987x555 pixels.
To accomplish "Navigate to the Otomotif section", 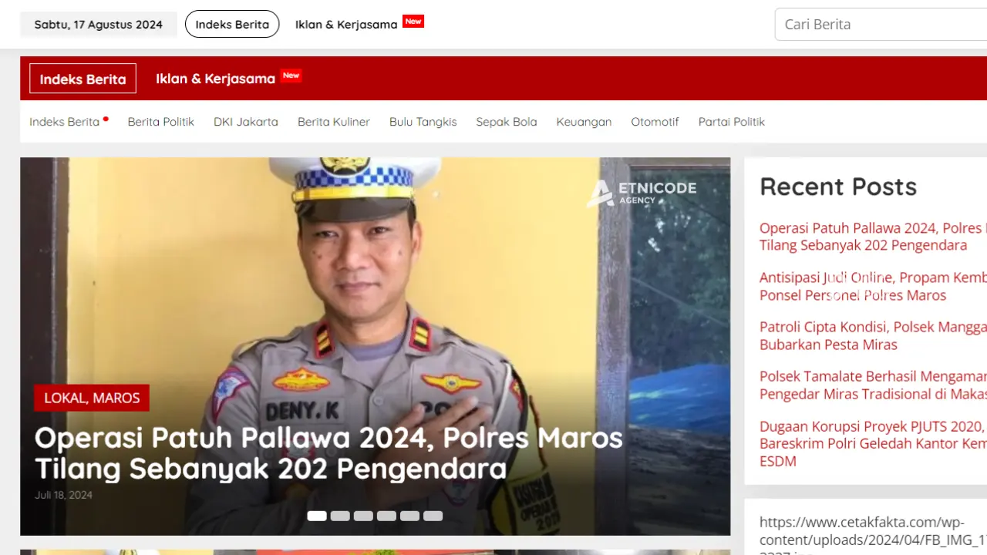I will click(655, 122).
